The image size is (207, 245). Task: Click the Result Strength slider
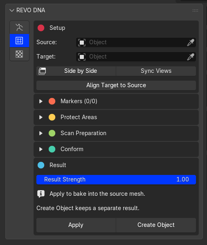pyautogui.click(x=116, y=180)
